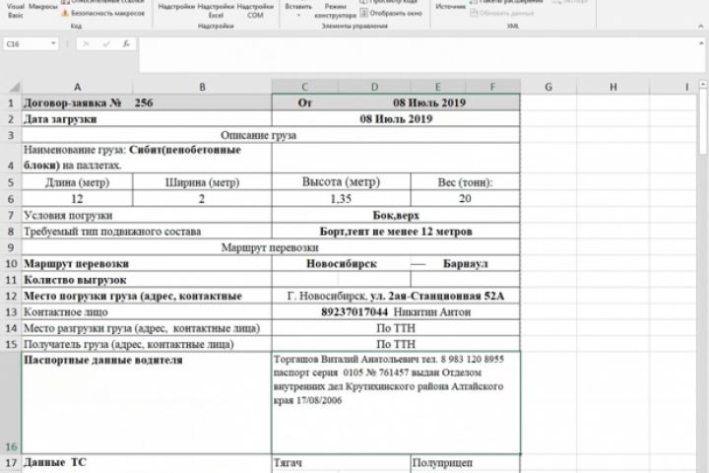709x473 pixels.
Task: Select the 'Колиство выгрузок' cell
Action: (x=147, y=280)
